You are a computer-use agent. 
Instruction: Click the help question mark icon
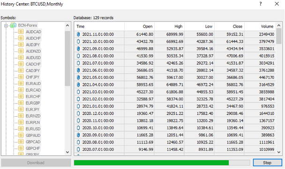(261, 4)
